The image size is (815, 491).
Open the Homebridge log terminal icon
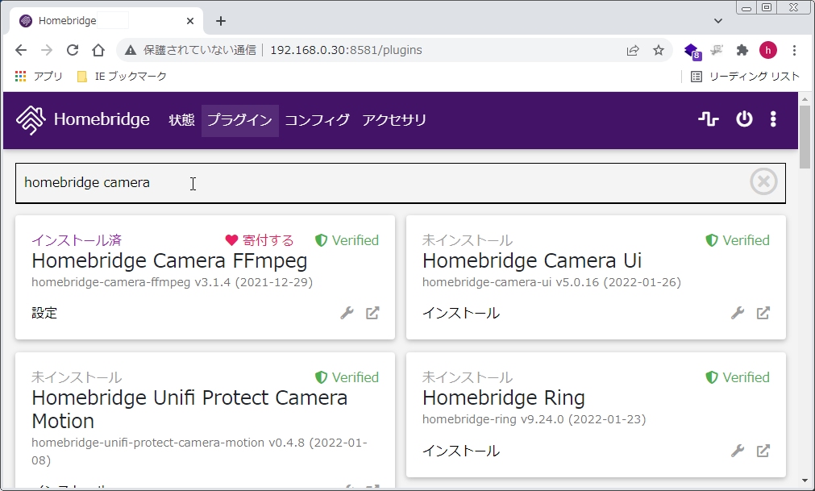pyautogui.click(x=708, y=119)
